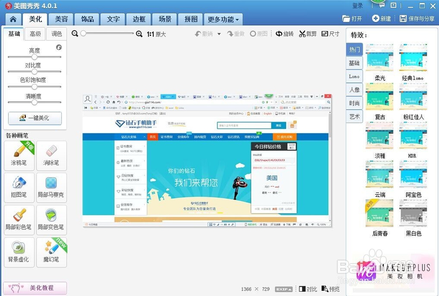The image size is (439, 296).
Task: Switch to the 拼图 tab
Action: 191,19
